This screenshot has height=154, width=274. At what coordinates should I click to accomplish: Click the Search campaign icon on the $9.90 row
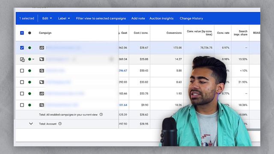[42, 105]
